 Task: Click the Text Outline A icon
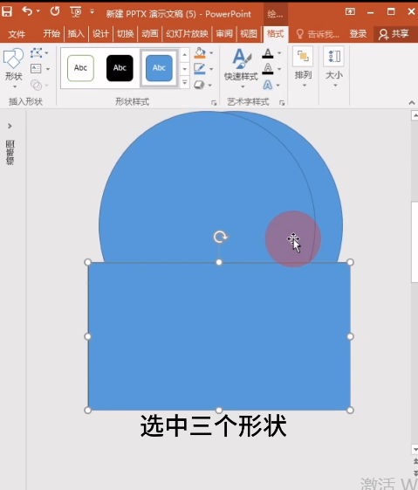(x=268, y=69)
